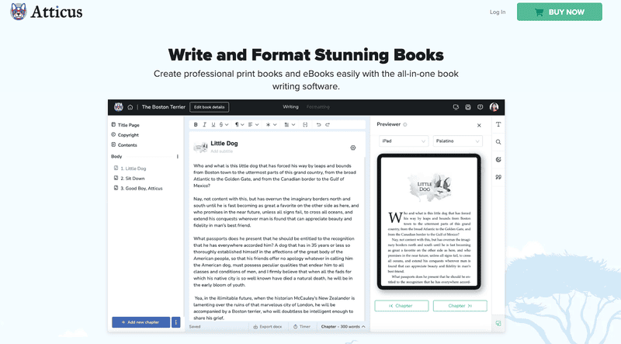Viewport: 621px width, 344px height.
Task: Toggle italic formatting
Action: pyautogui.click(x=204, y=124)
